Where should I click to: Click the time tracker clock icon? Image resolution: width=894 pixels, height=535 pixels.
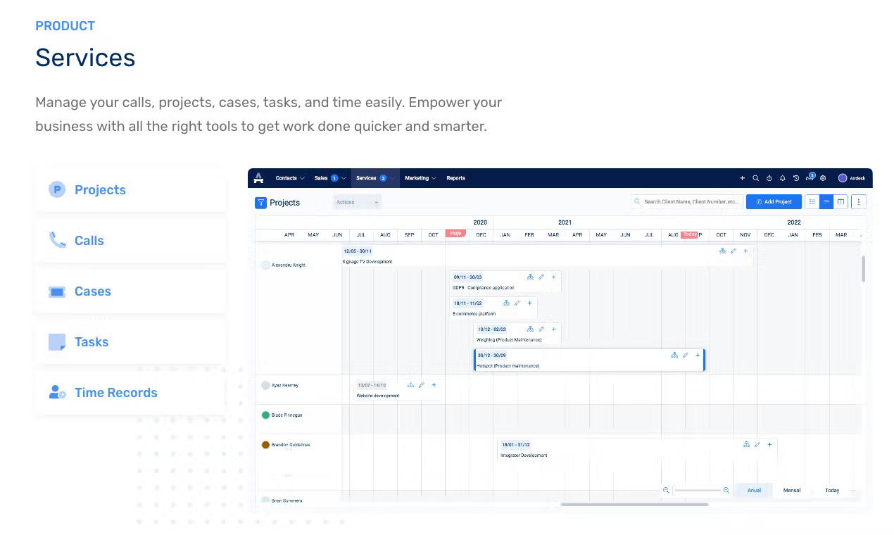point(769,178)
